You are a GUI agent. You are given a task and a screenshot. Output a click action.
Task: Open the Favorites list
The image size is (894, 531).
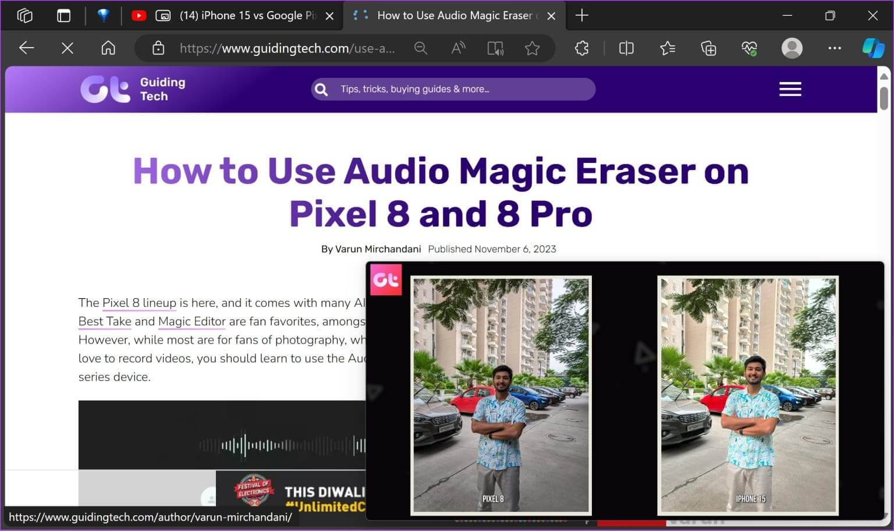668,48
